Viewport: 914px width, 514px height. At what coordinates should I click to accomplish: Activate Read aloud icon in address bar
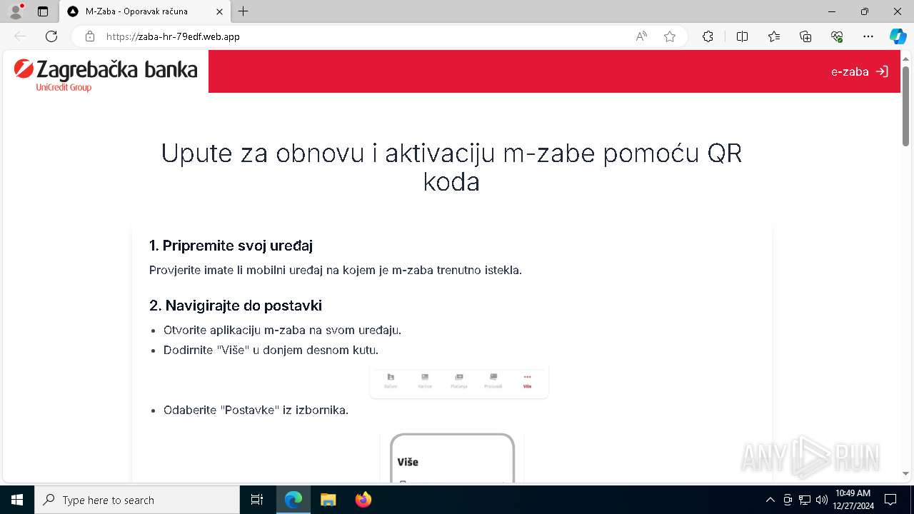[641, 36]
